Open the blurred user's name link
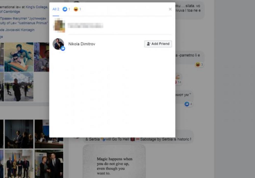This screenshot has width=255, height=178. pos(85,25)
